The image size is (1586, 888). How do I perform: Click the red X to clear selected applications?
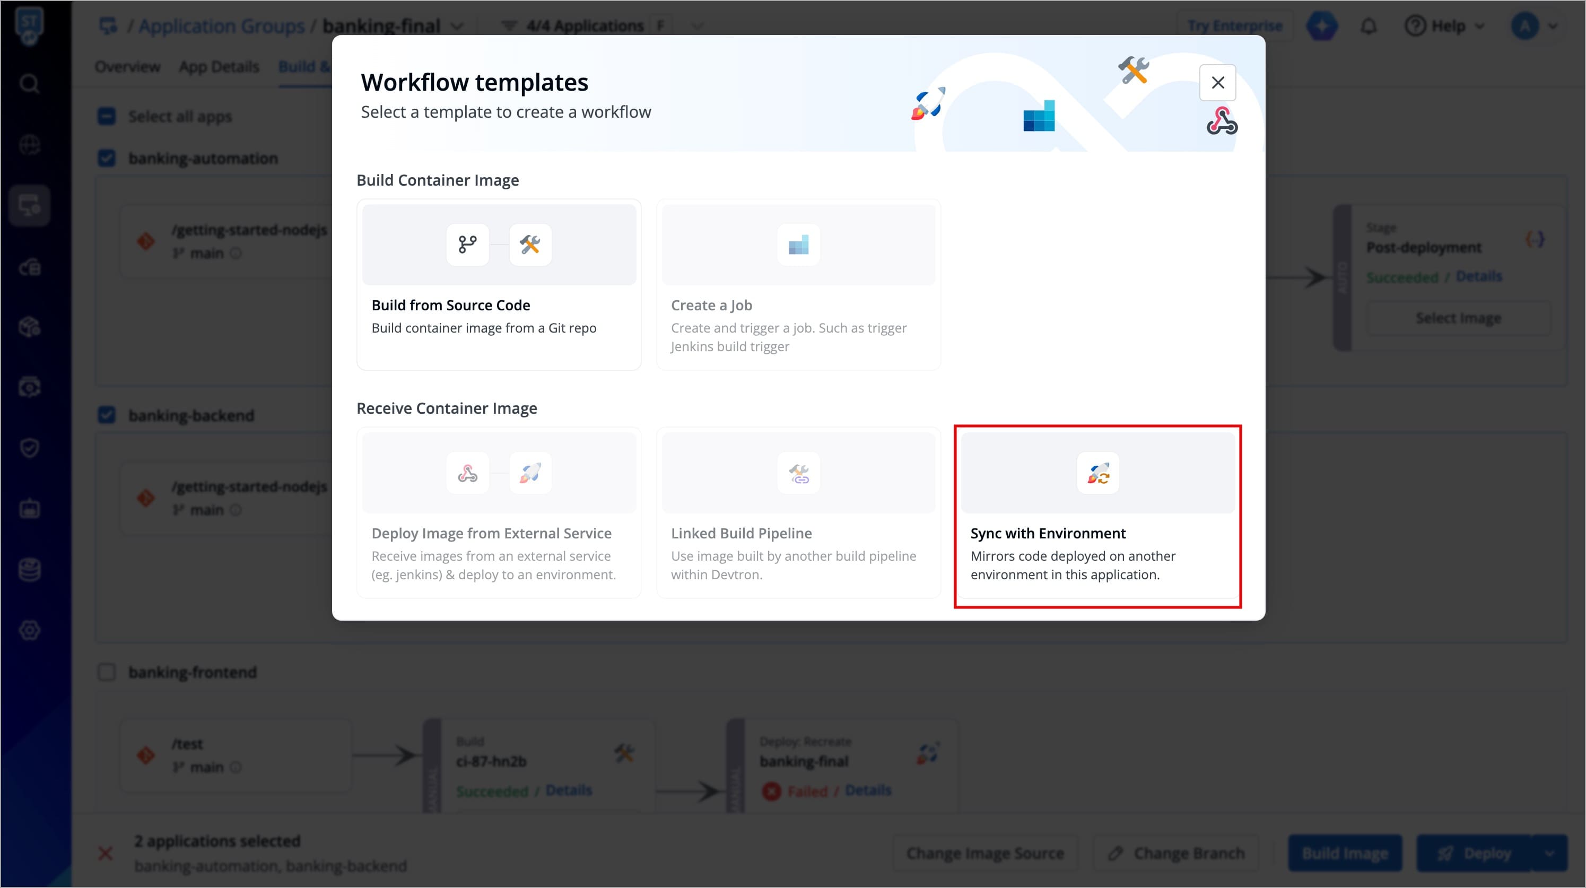click(x=105, y=853)
